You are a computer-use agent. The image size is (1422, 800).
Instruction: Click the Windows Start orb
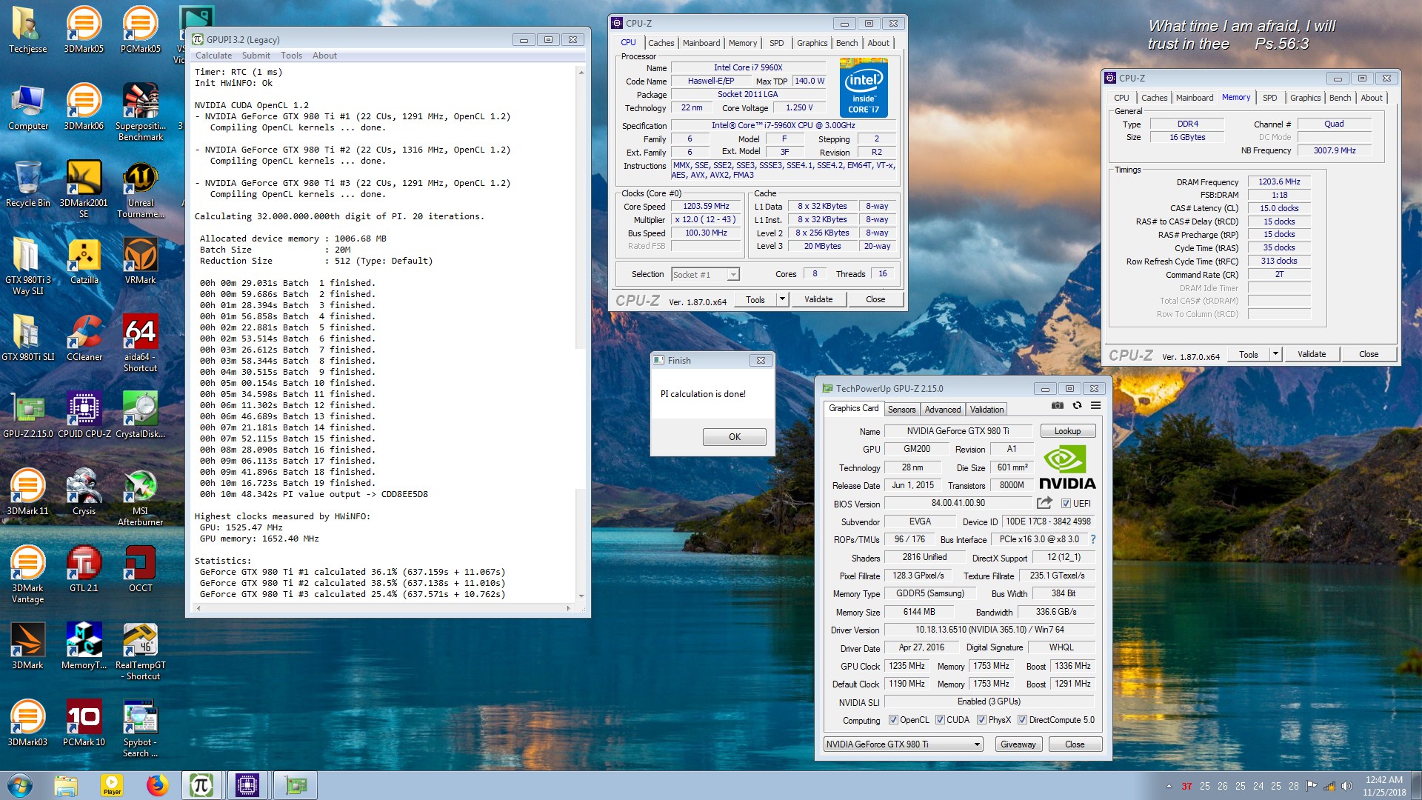click(x=19, y=785)
